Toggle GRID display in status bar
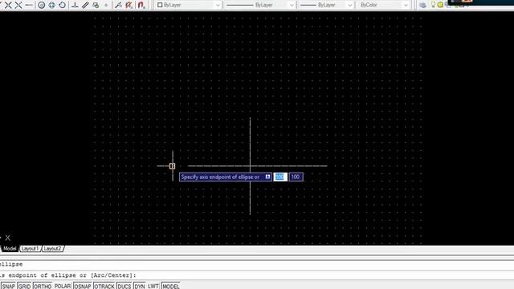 pos(24,286)
